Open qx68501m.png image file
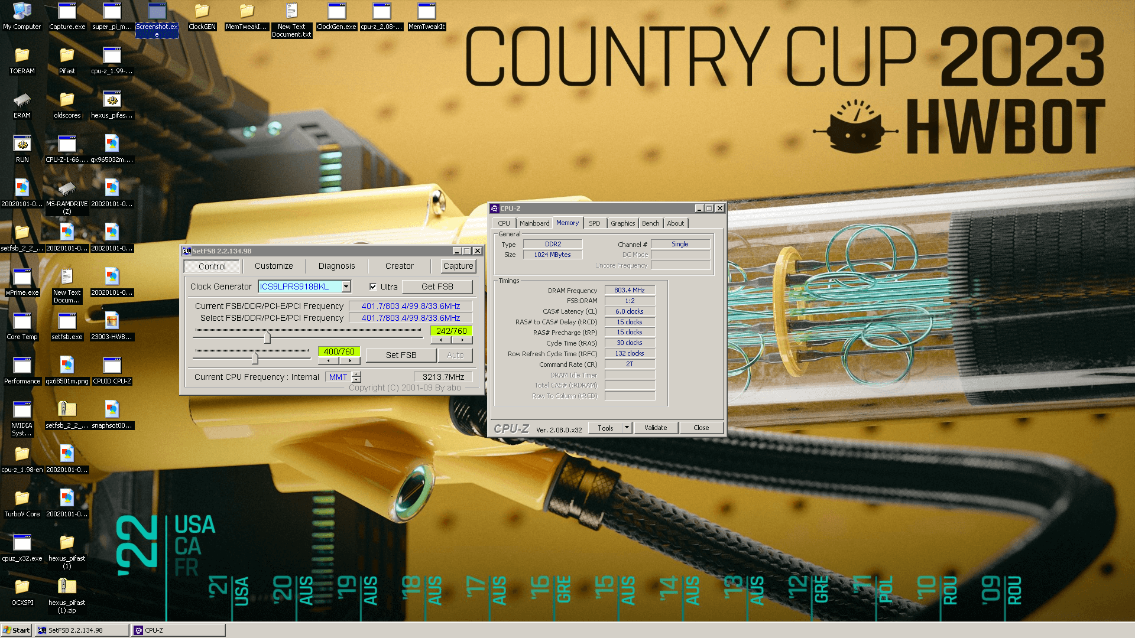1135x638 pixels. point(67,371)
